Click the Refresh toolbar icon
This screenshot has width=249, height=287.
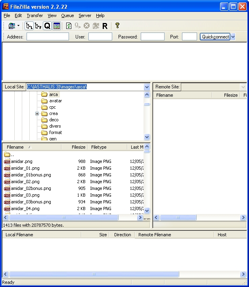(69, 26)
